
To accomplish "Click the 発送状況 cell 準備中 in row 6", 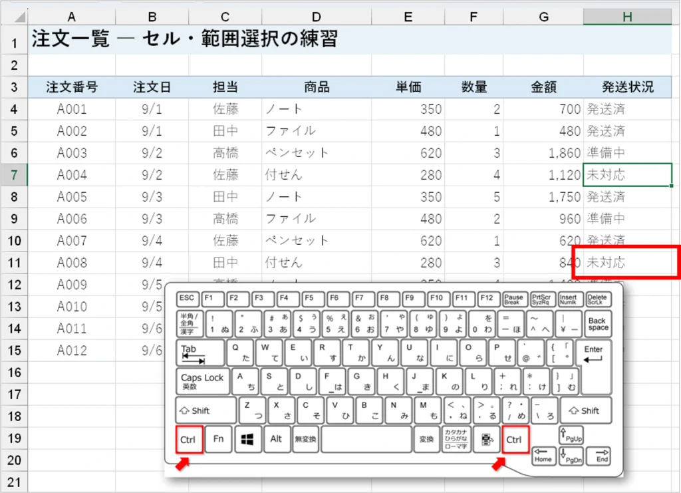I will tap(628, 153).
